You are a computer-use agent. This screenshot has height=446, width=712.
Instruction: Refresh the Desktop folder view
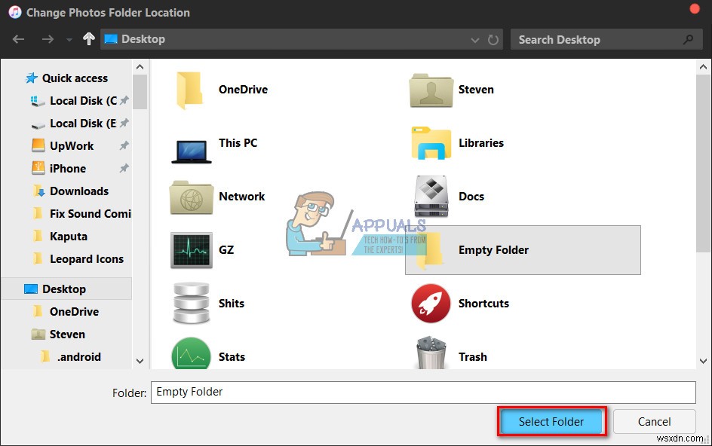click(493, 40)
